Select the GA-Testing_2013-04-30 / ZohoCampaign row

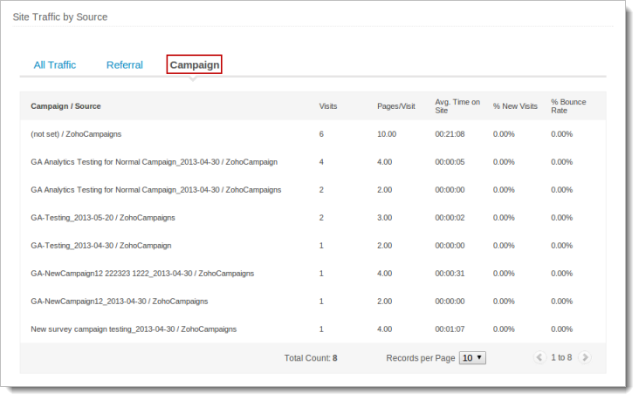tap(101, 246)
